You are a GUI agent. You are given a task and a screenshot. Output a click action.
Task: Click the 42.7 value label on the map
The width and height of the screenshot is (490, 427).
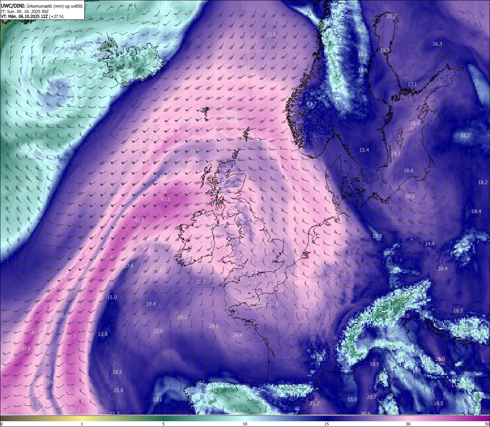point(71,337)
